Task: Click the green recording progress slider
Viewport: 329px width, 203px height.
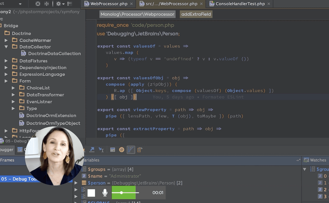Action: tap(124, 193)
